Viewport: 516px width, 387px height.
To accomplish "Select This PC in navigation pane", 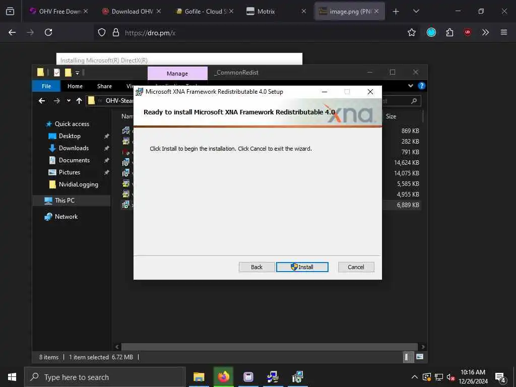I will [x=64, y=201].
